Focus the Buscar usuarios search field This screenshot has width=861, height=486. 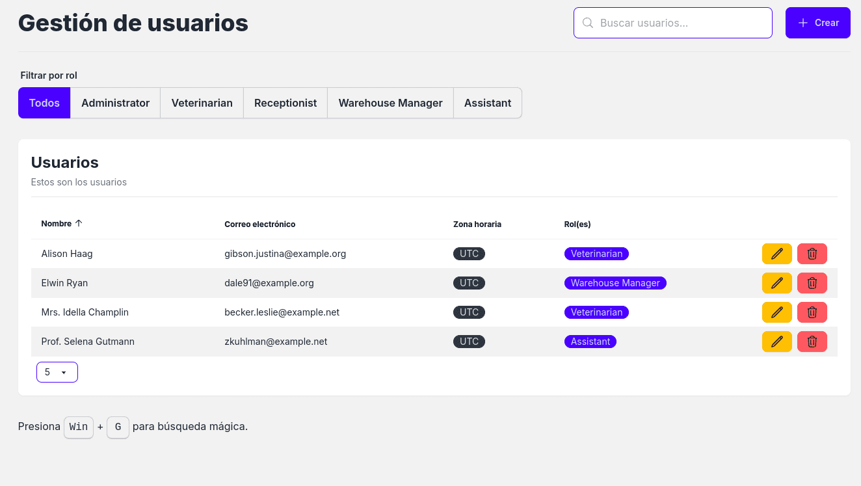pos(673,23)
